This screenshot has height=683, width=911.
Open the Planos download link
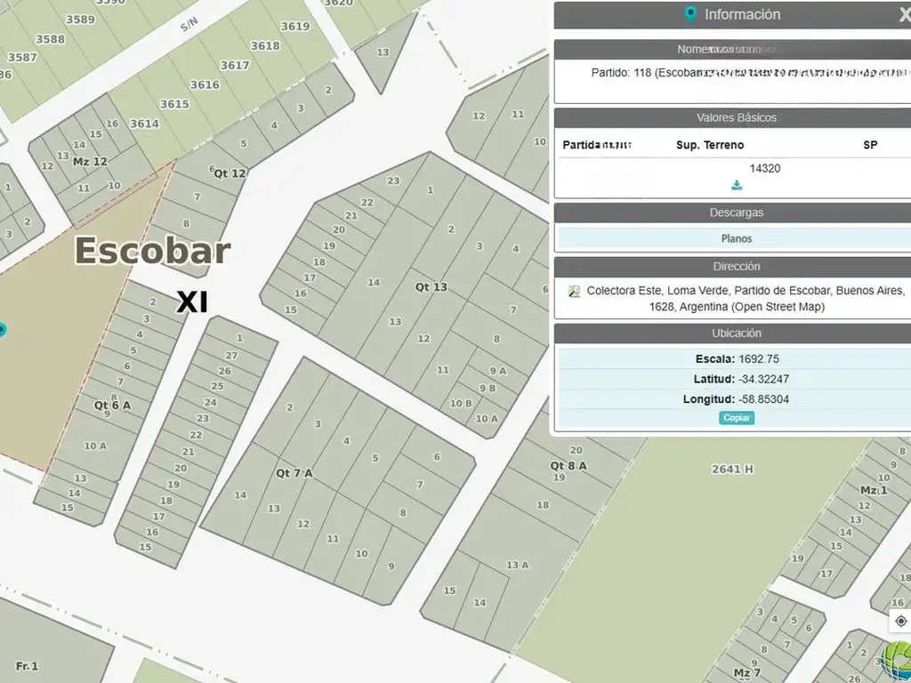point(736,238)
